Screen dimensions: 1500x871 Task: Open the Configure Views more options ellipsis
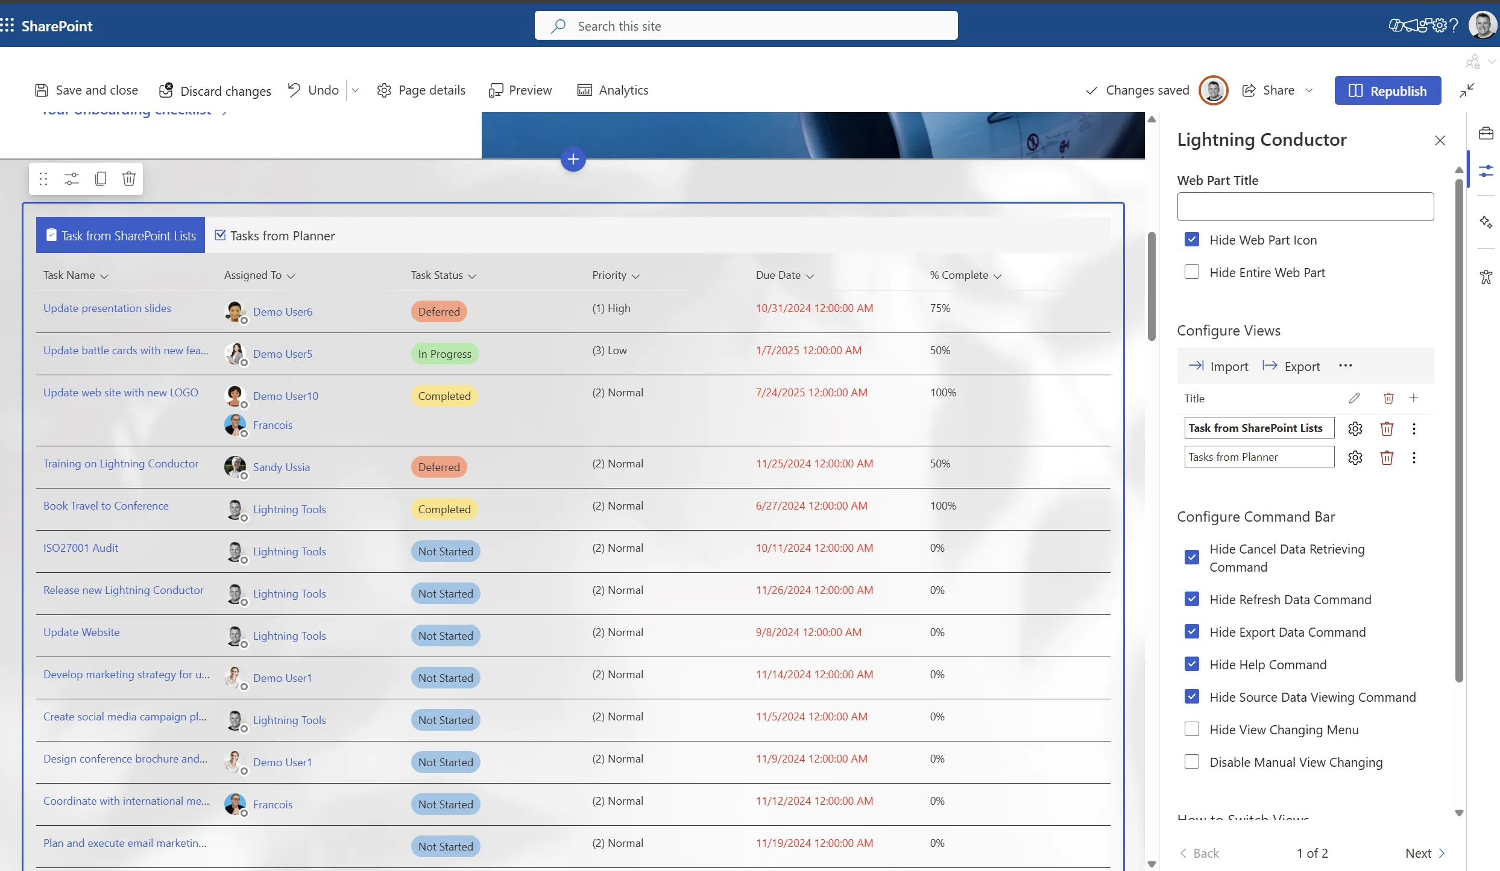[1346, 366]
